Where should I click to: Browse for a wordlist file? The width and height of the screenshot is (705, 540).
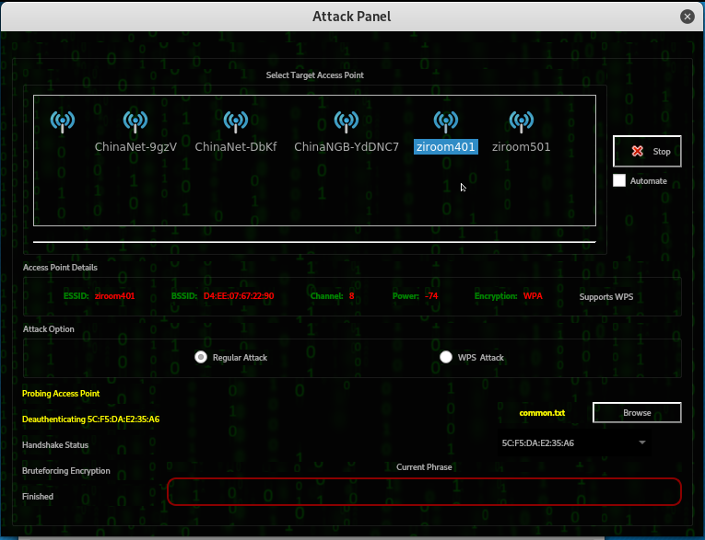(x=637, y=412)
